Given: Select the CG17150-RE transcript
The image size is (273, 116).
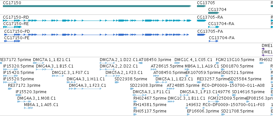Looking at the screenshot, I should 12,27.
